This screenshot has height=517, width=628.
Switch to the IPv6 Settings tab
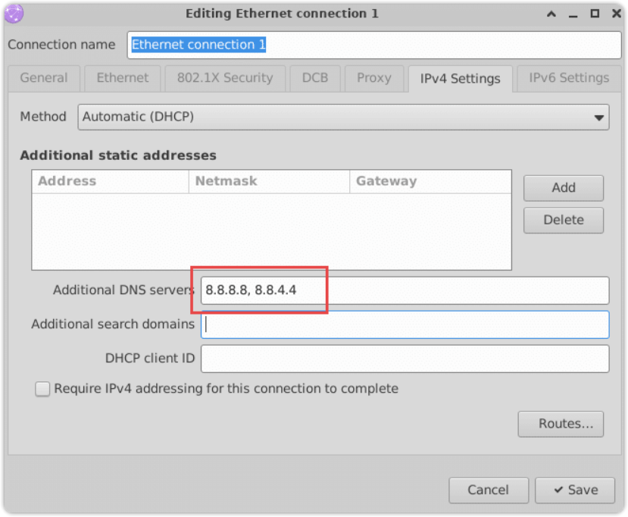[568, 77]
